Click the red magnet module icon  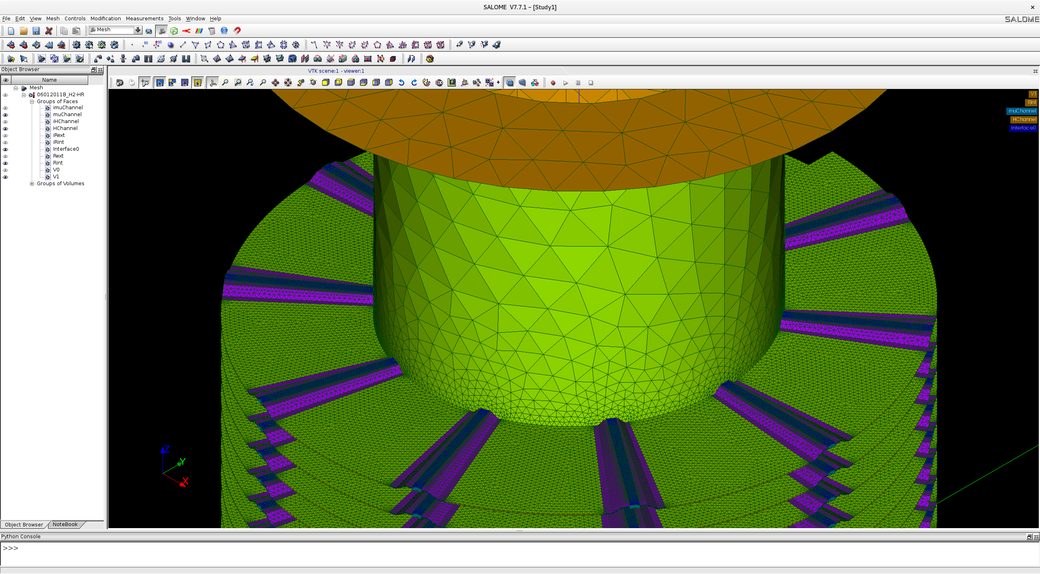point(237,31)
